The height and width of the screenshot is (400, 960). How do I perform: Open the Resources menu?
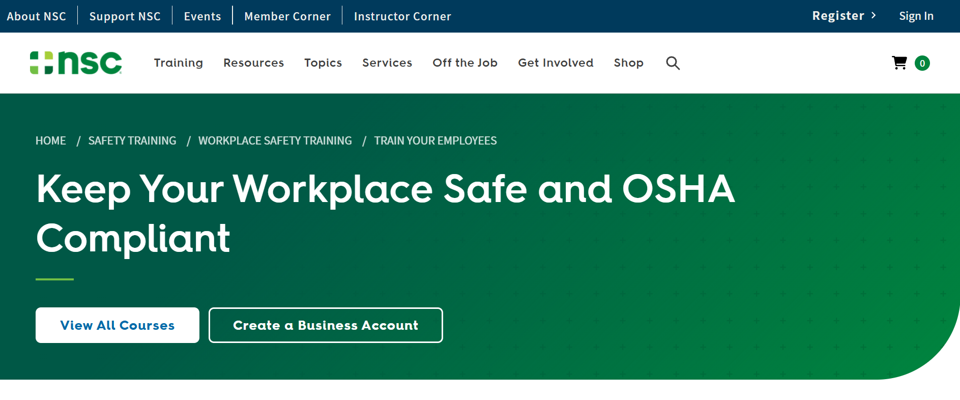(x=253, y=63)
